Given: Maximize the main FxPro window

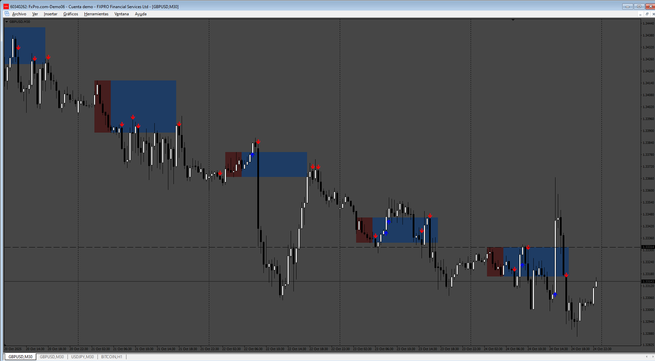Looking at the screenshot, I should tap(639, 6).
